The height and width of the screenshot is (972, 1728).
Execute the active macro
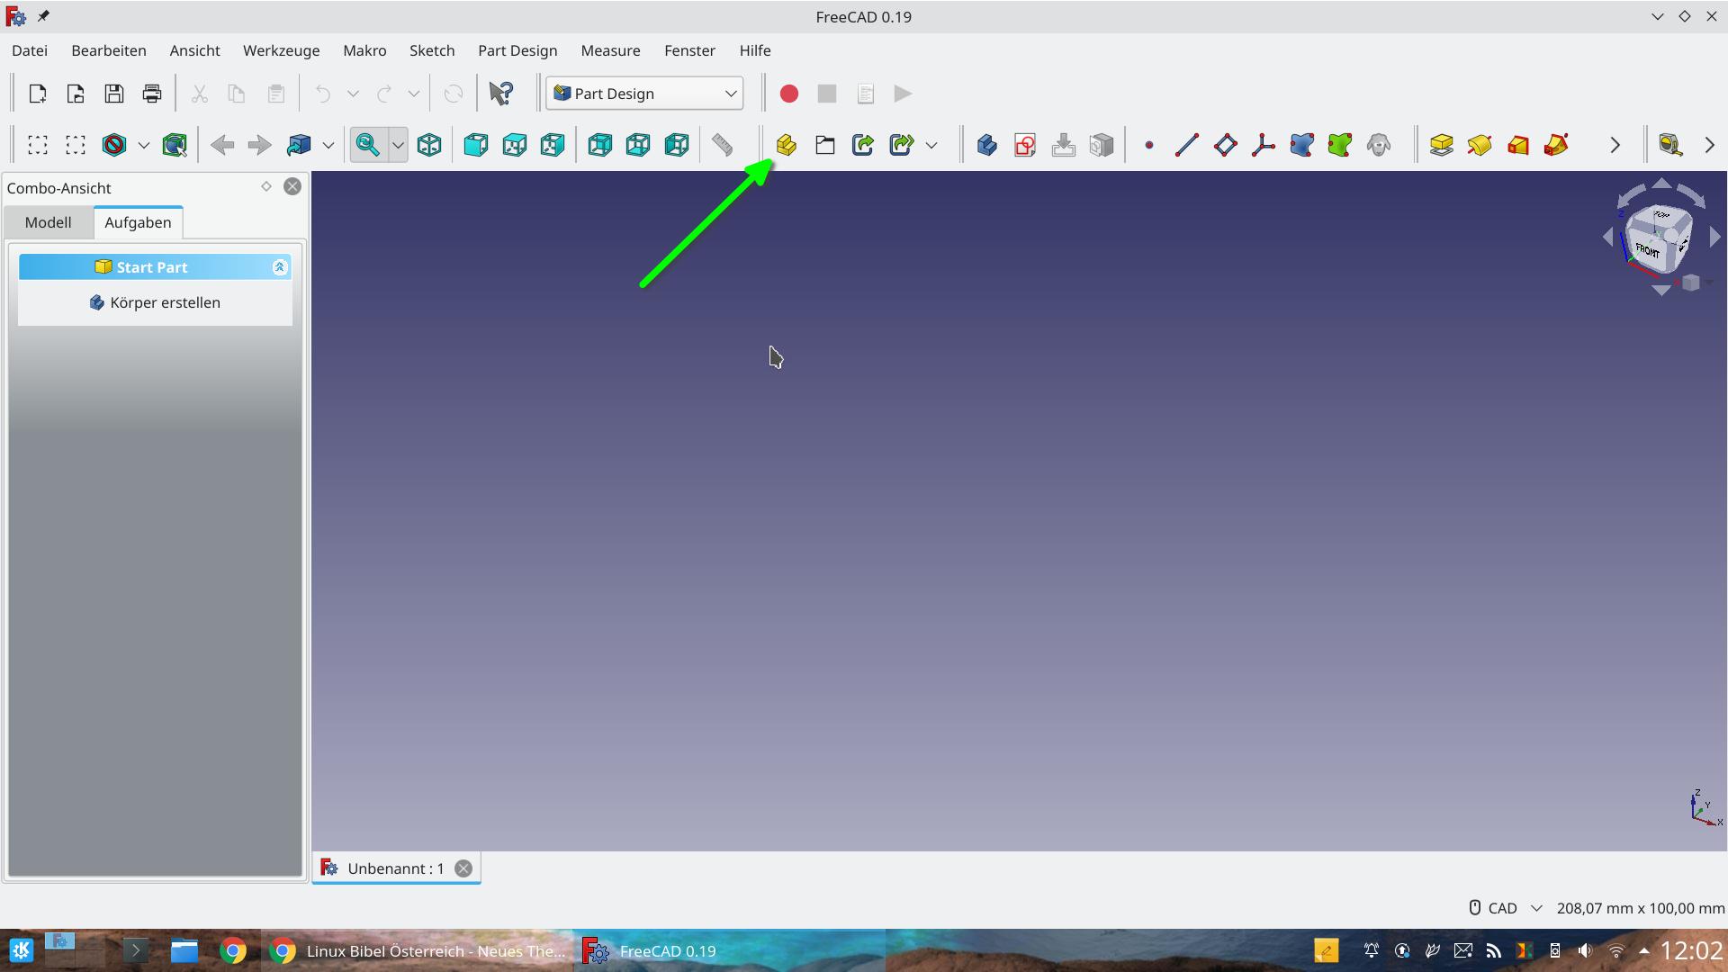click(903, 93)
